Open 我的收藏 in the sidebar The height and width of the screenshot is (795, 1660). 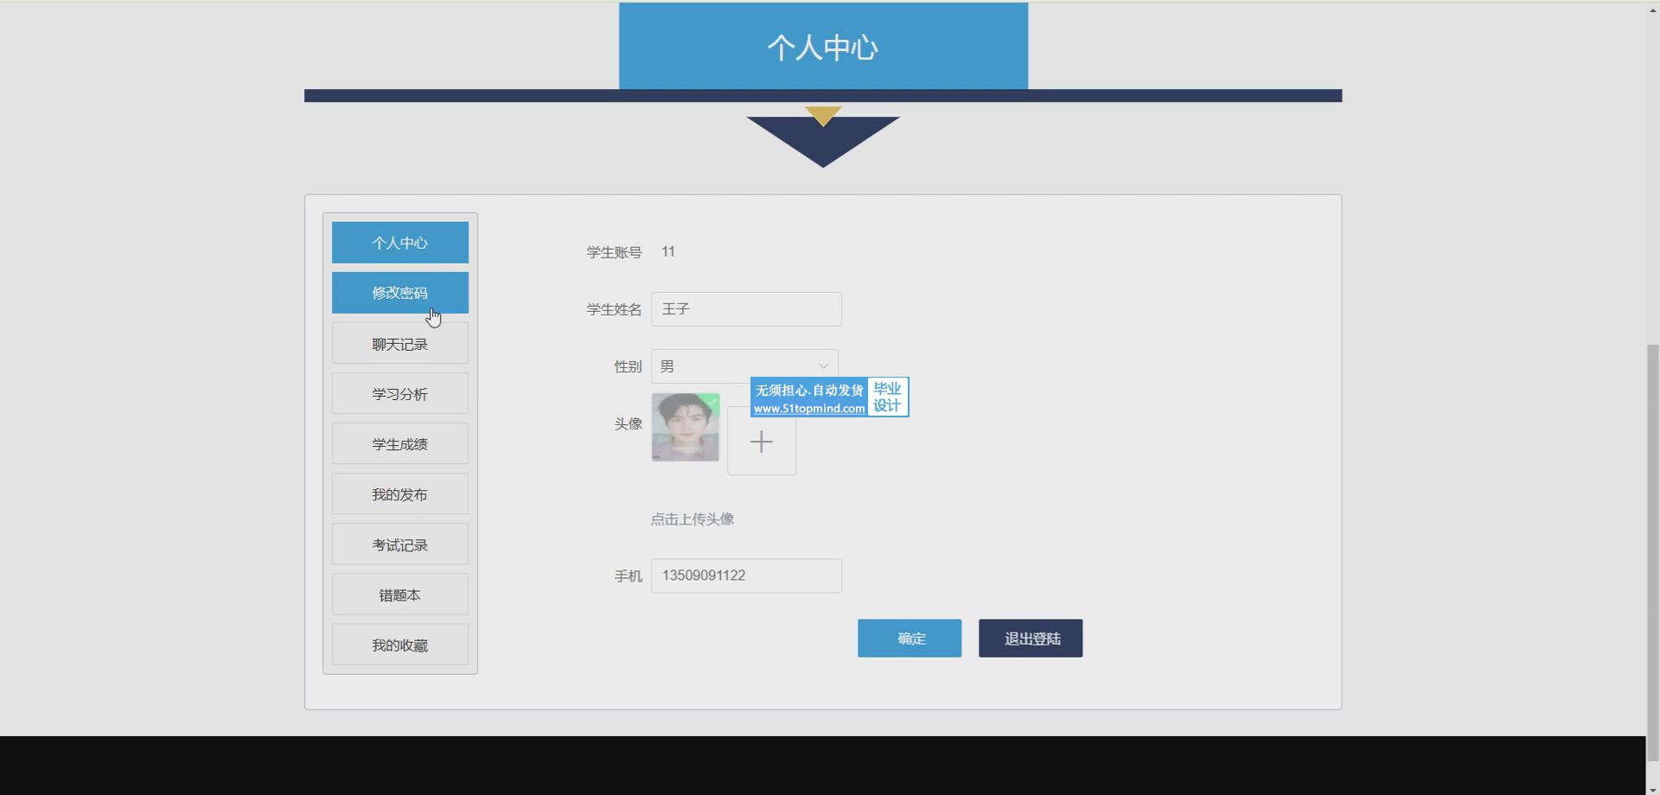point(399,645)
